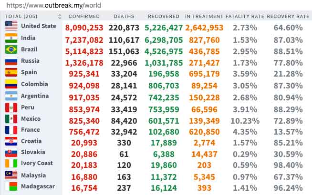The width and height of the screenshot is (312, 195).
Task: Open the Total (205) sort arrows
Action: 59,17
